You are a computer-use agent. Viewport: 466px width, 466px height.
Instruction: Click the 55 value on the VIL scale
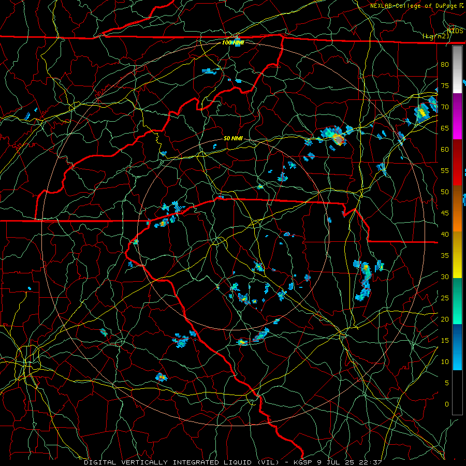tap(445, 170)
